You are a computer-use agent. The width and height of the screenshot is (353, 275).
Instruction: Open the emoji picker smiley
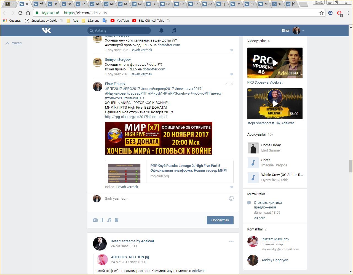coord(231,198)
